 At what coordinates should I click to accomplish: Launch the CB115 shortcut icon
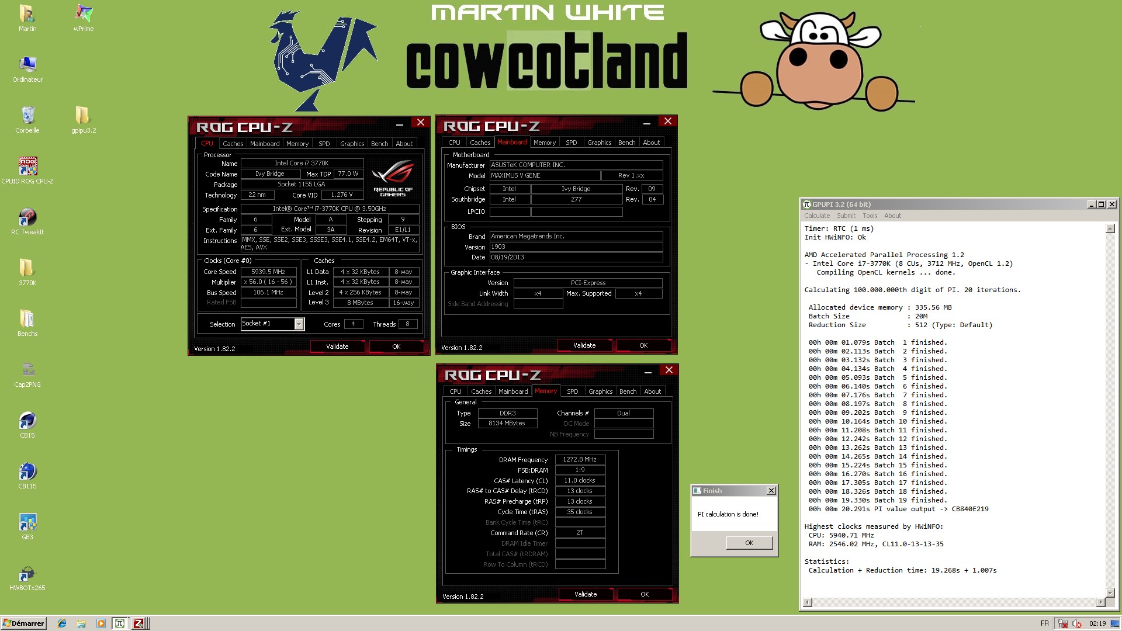tap(27, 476)
